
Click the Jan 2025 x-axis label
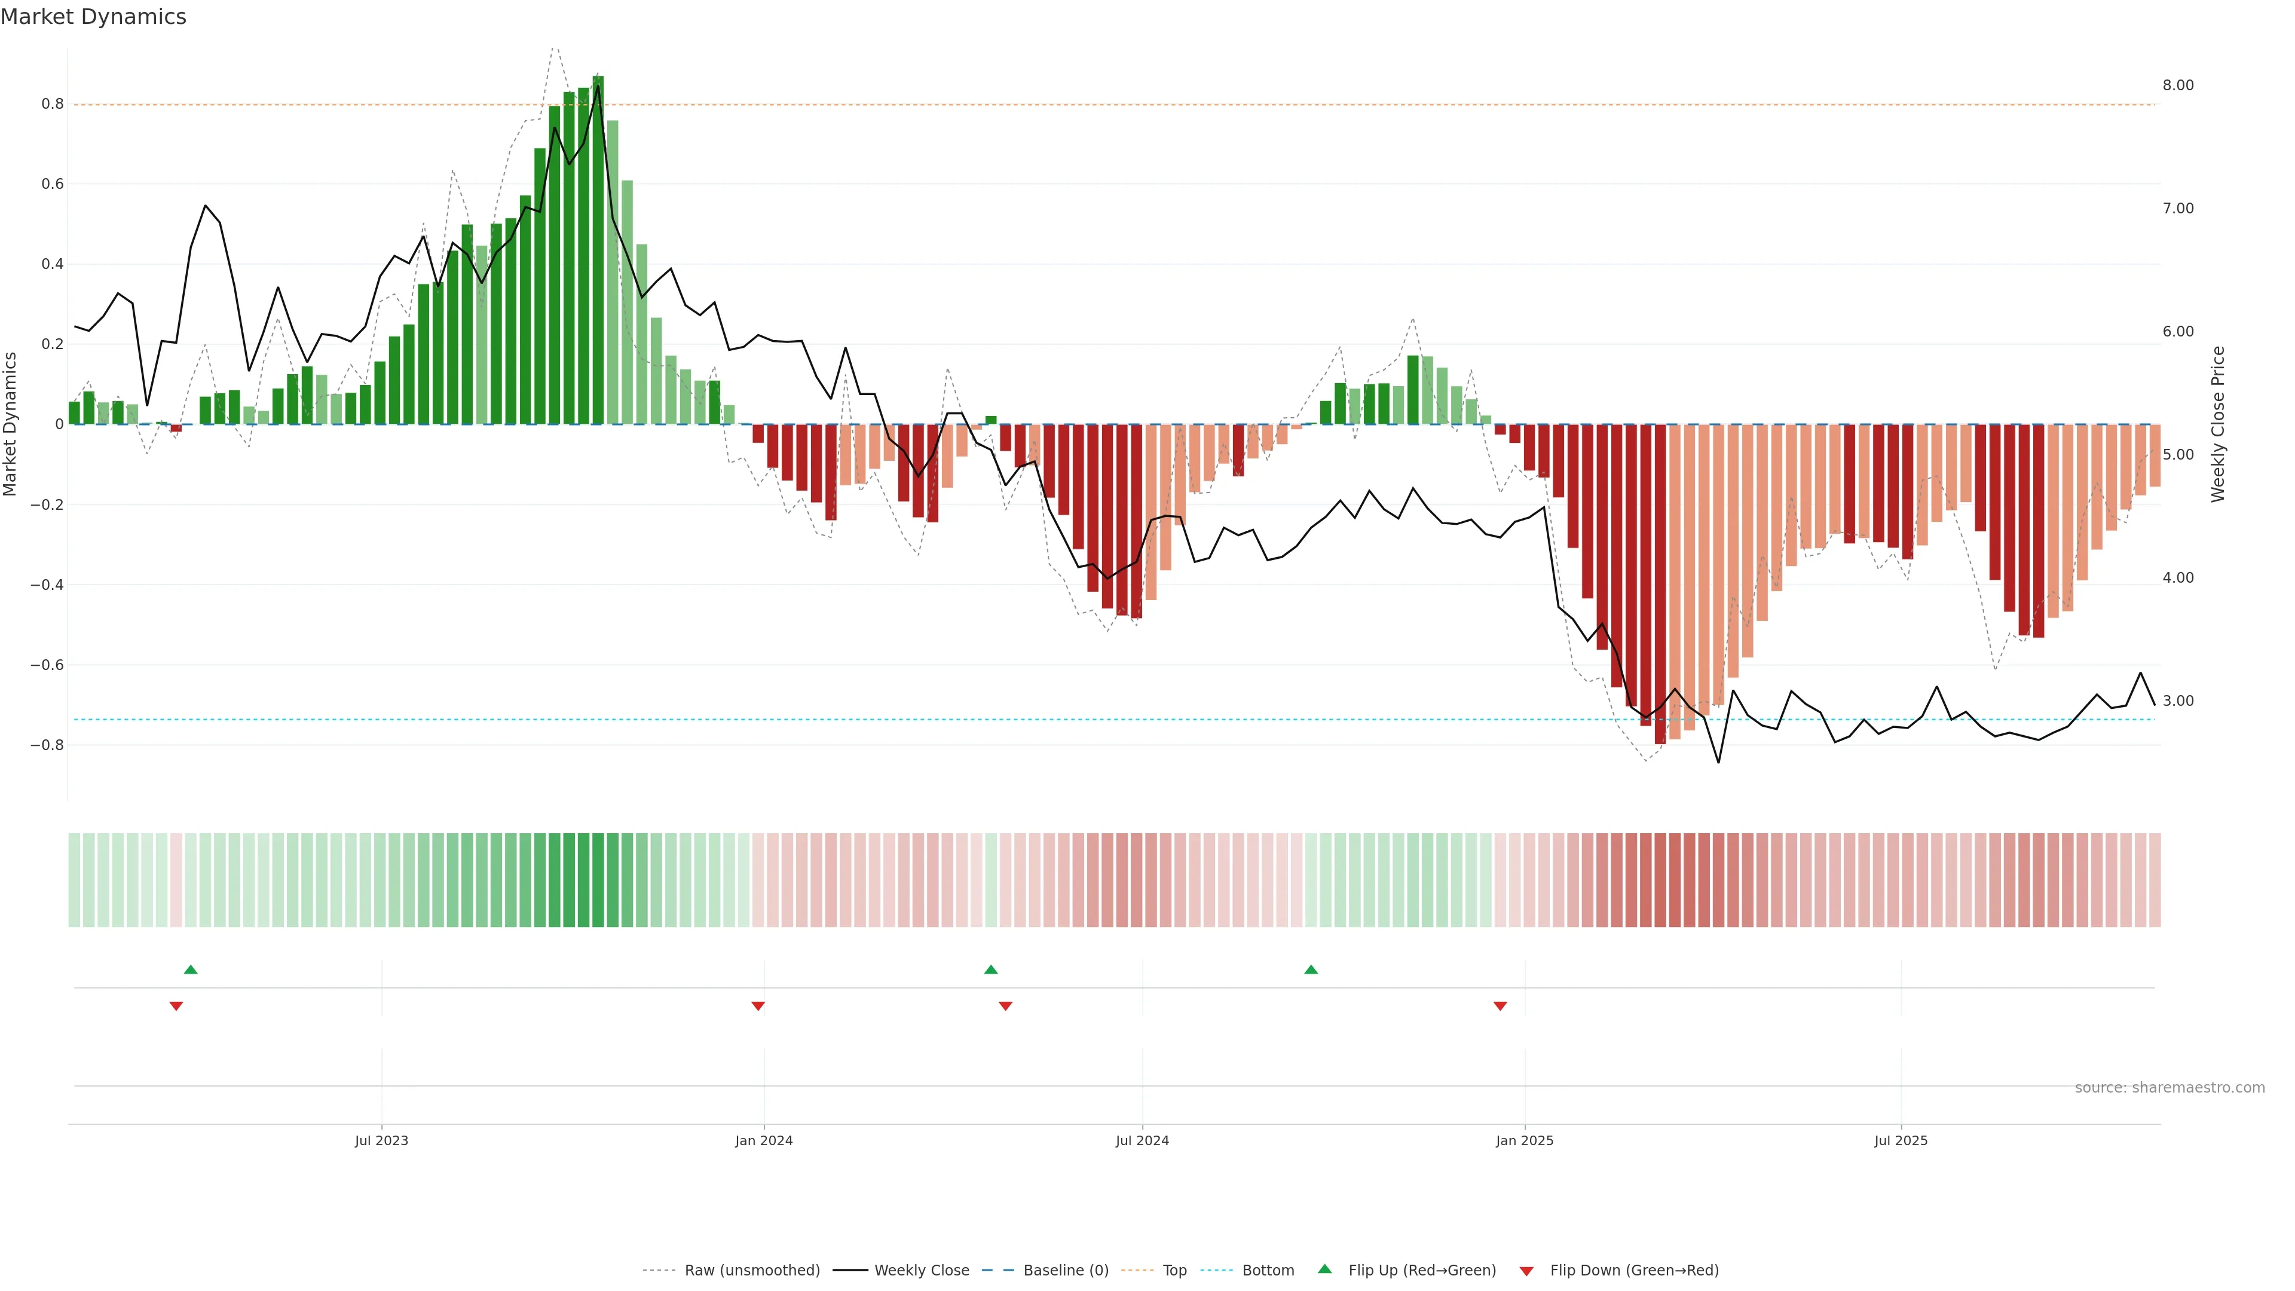pos(1525,1140)
